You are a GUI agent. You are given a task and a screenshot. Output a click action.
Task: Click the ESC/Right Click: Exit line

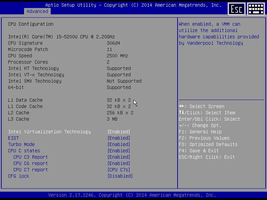point(207,157)
